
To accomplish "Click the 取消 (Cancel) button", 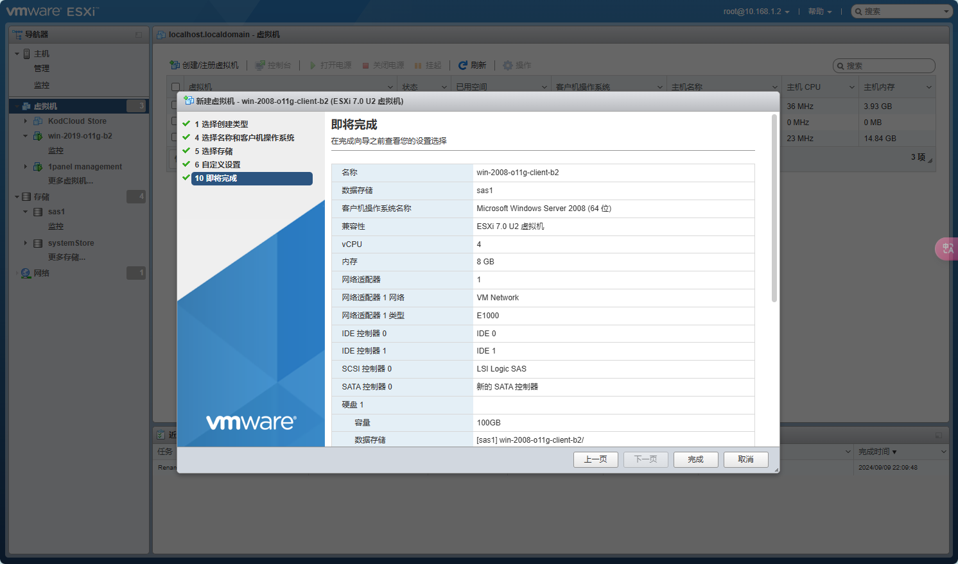I will click(x=745, y=459).
